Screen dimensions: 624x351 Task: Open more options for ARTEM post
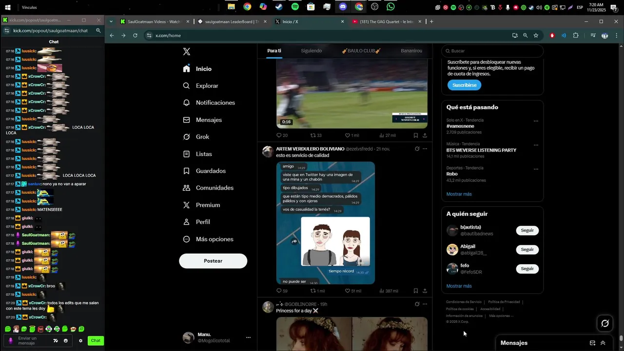425,149
